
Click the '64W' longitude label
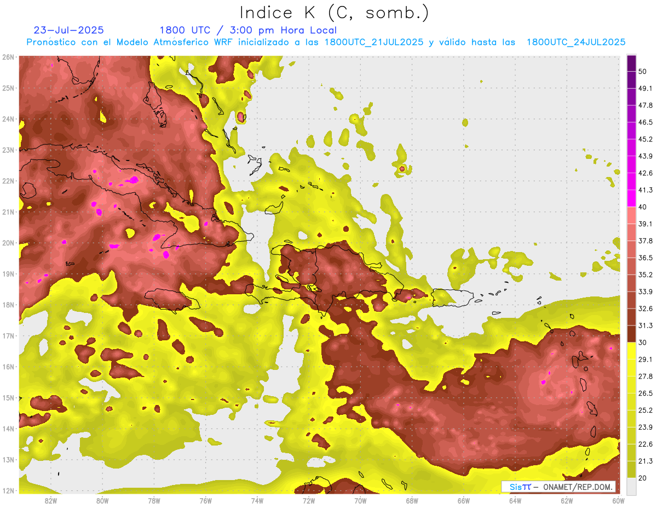pos(515,500)
